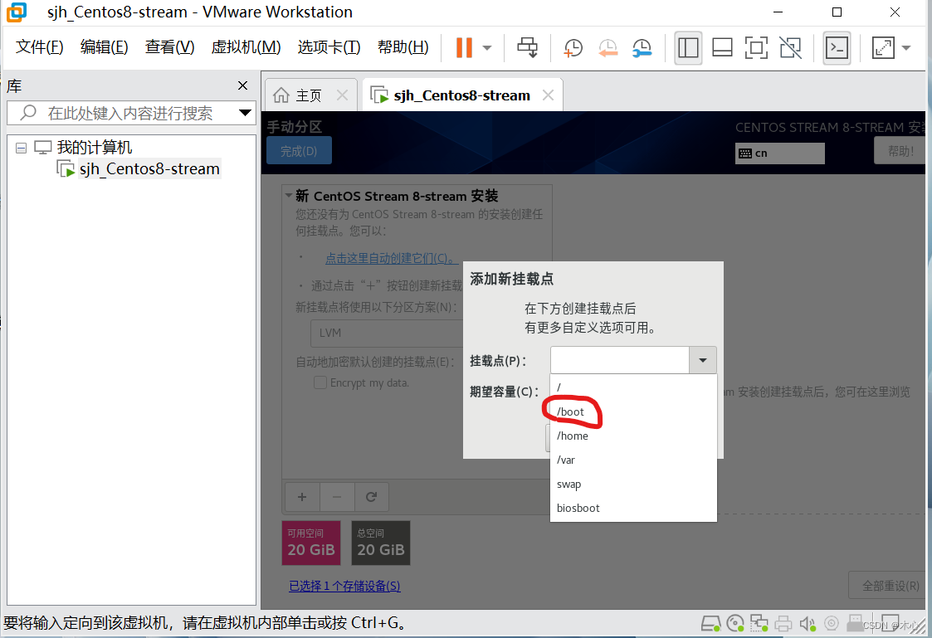Open the library search dropdown arrow

[x=245, y=113]
